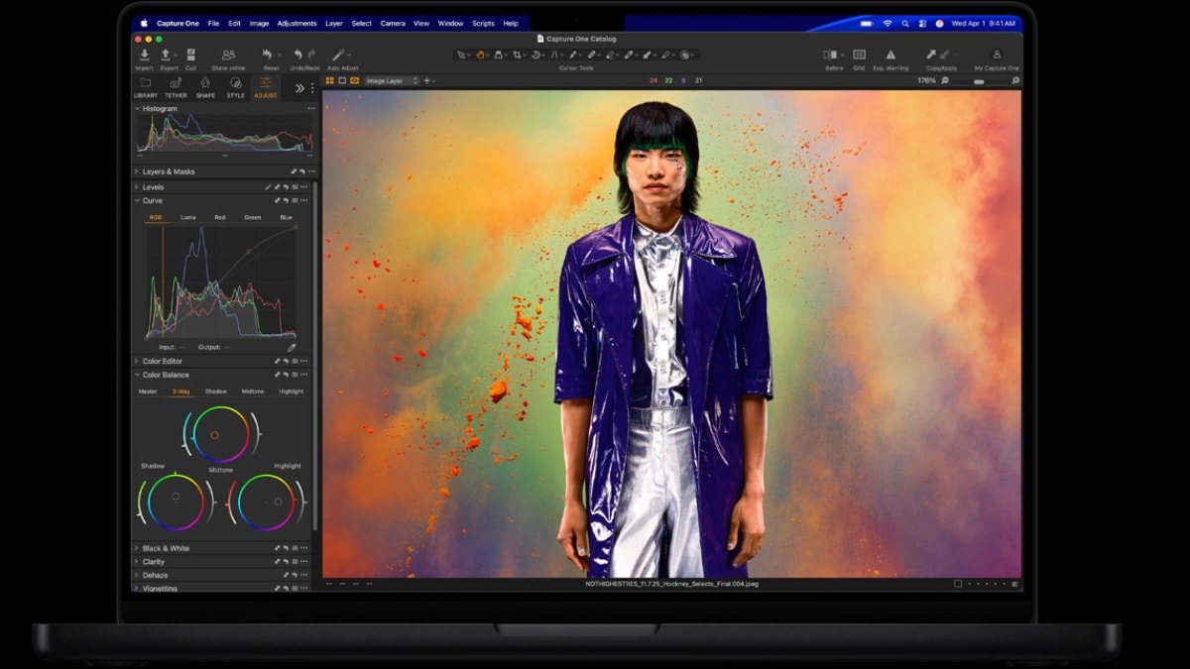Switch to the TETHER tool tab
Image resolution: width=1190 pixels, height=669 pixels.
tap(176, 87)
